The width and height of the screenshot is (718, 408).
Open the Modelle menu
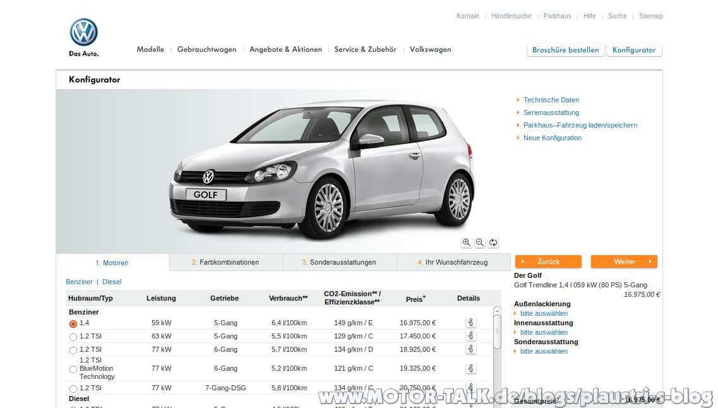coord(150,49)
